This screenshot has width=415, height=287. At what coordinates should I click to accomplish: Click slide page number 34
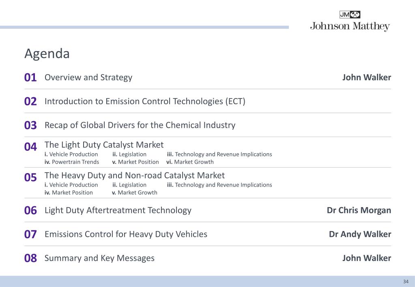coord(406,281)
